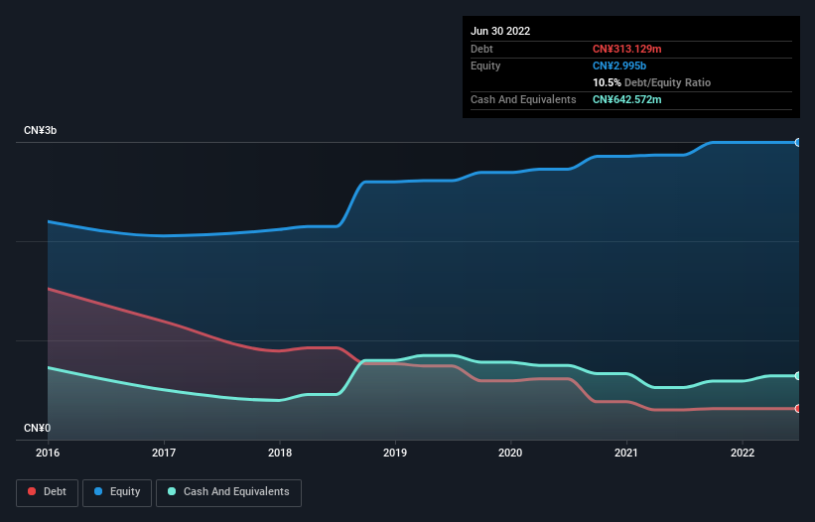The height and width of the screenshot is (522, 815).
Task: Click the teal Cash endpoint marker
Action: pyautogui.click(x=798, y=375)
